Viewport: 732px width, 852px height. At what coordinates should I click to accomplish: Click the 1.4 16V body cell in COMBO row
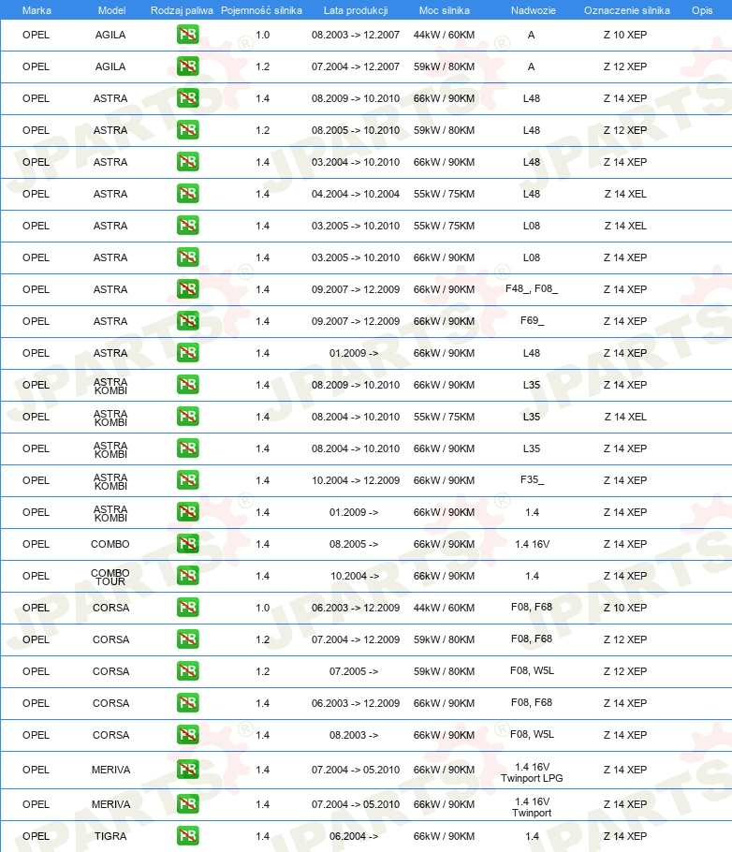click(x=532, y=544)
